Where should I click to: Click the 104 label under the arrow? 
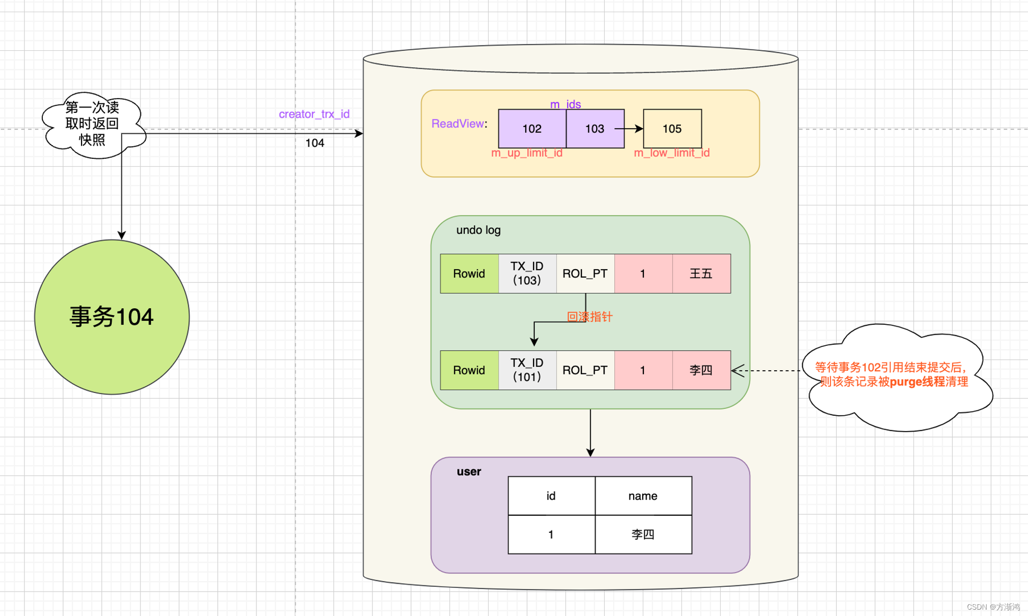click(x=315, y=143)
